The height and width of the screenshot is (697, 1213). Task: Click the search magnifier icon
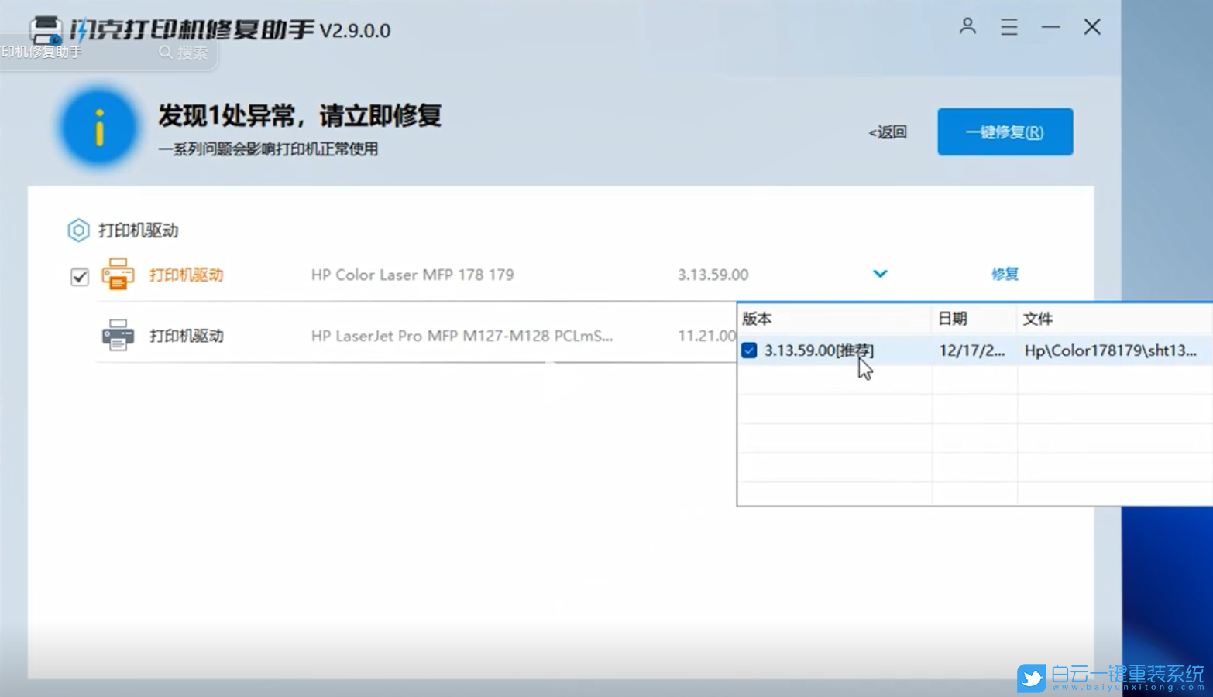(x=165, y=52)
